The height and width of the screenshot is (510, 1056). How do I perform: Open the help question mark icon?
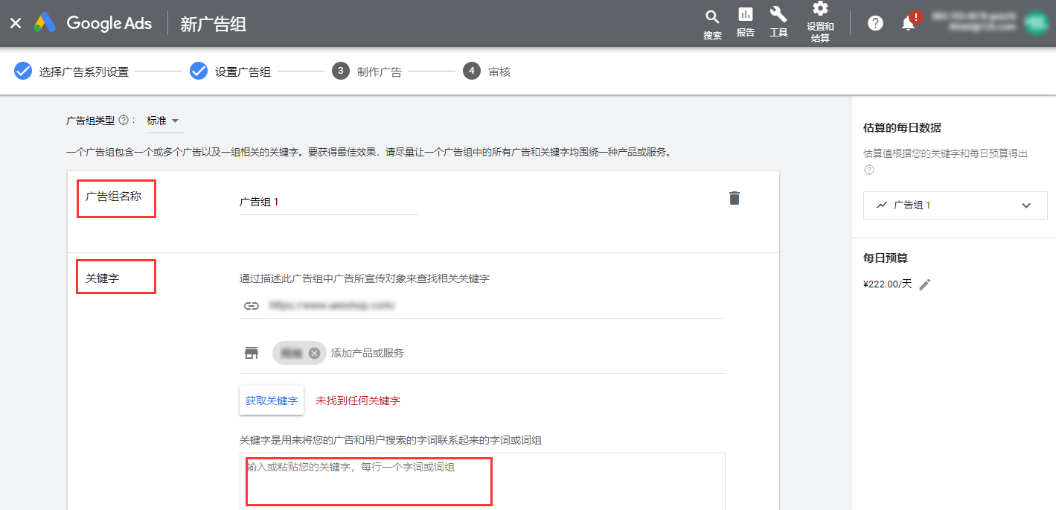[x=875, y=23]
